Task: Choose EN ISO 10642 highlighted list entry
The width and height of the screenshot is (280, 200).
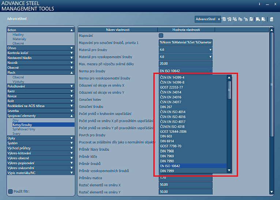Action: pyautogui.click(x=193, y=166)
